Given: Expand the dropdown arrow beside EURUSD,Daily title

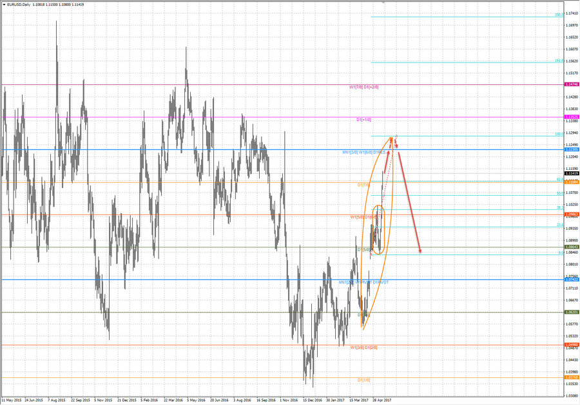Looking at the screenshot, I should [5, 3].
